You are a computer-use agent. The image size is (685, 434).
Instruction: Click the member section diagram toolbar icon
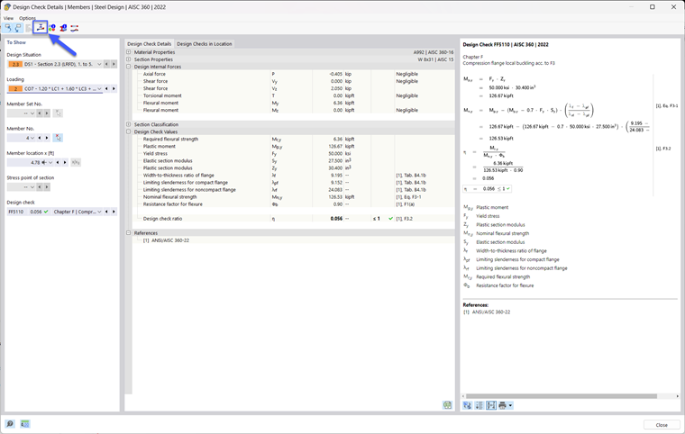click(41, 28)
